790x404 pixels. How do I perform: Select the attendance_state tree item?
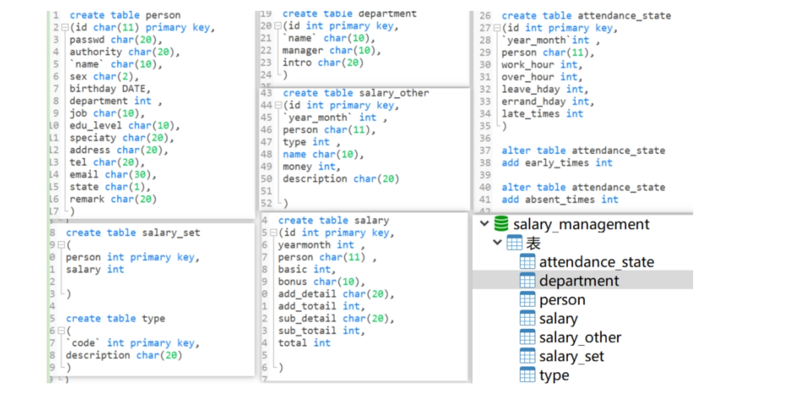(x=597, y=262)
